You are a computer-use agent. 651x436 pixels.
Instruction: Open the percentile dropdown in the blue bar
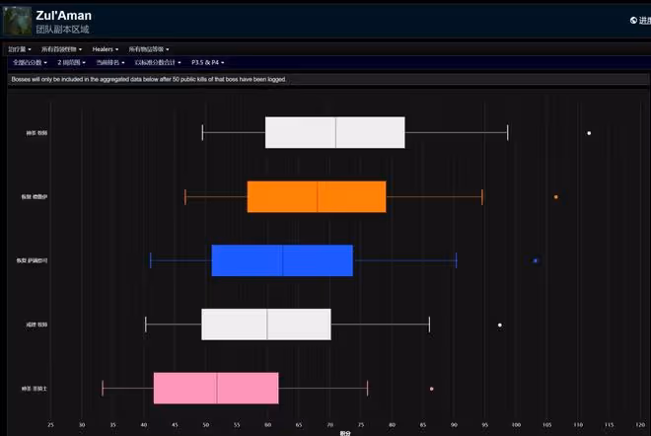click(x=30, y=63)
